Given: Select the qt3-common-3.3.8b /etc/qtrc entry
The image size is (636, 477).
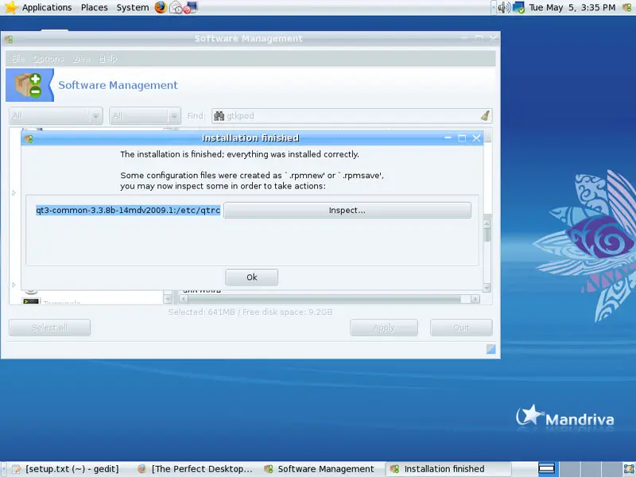Looking at the screenshot, I should coord(128,210).
